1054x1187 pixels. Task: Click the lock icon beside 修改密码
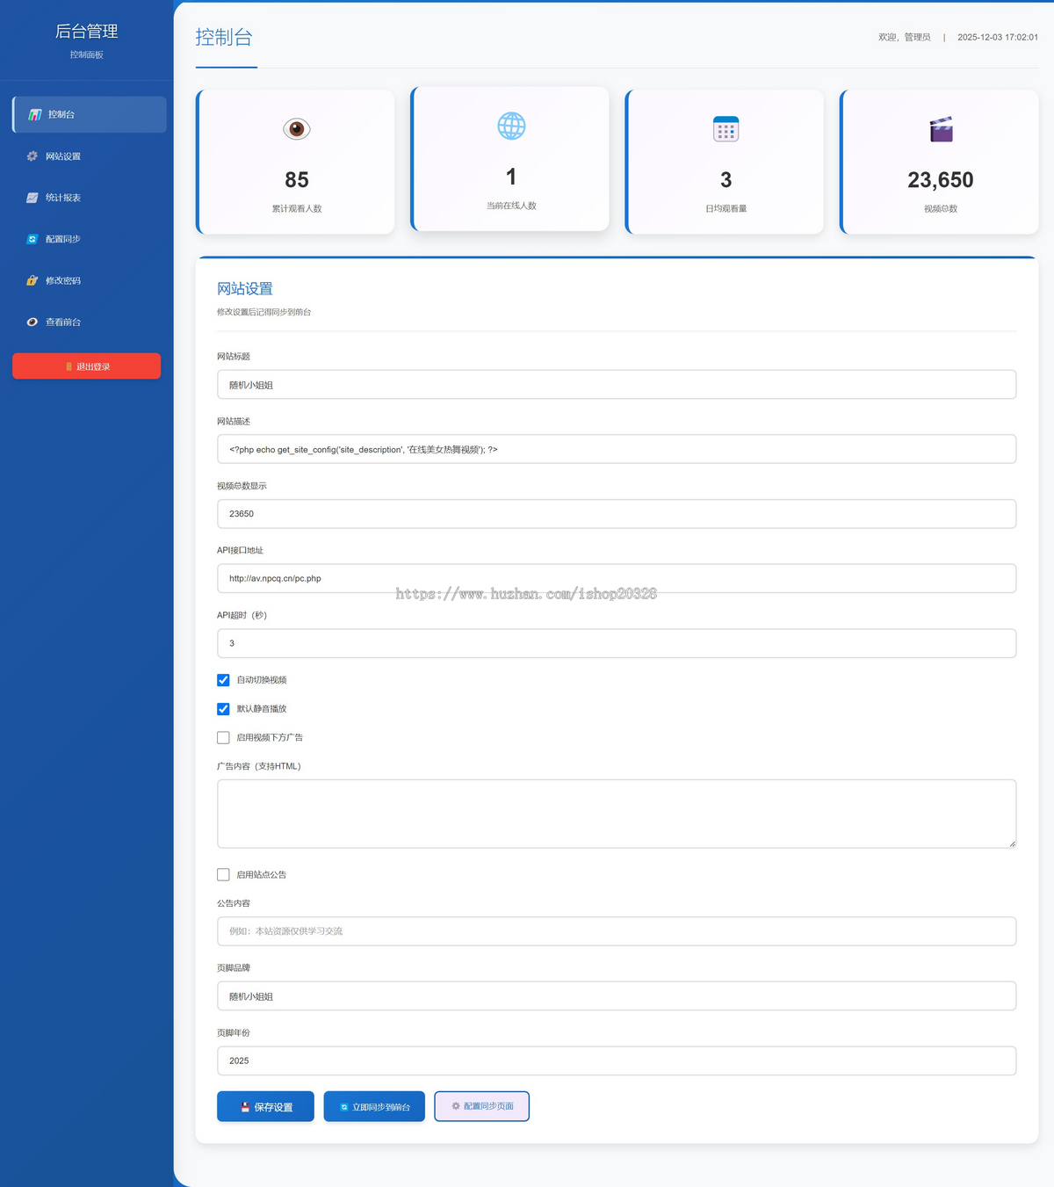pyautogui.click(x=32, y=281)
